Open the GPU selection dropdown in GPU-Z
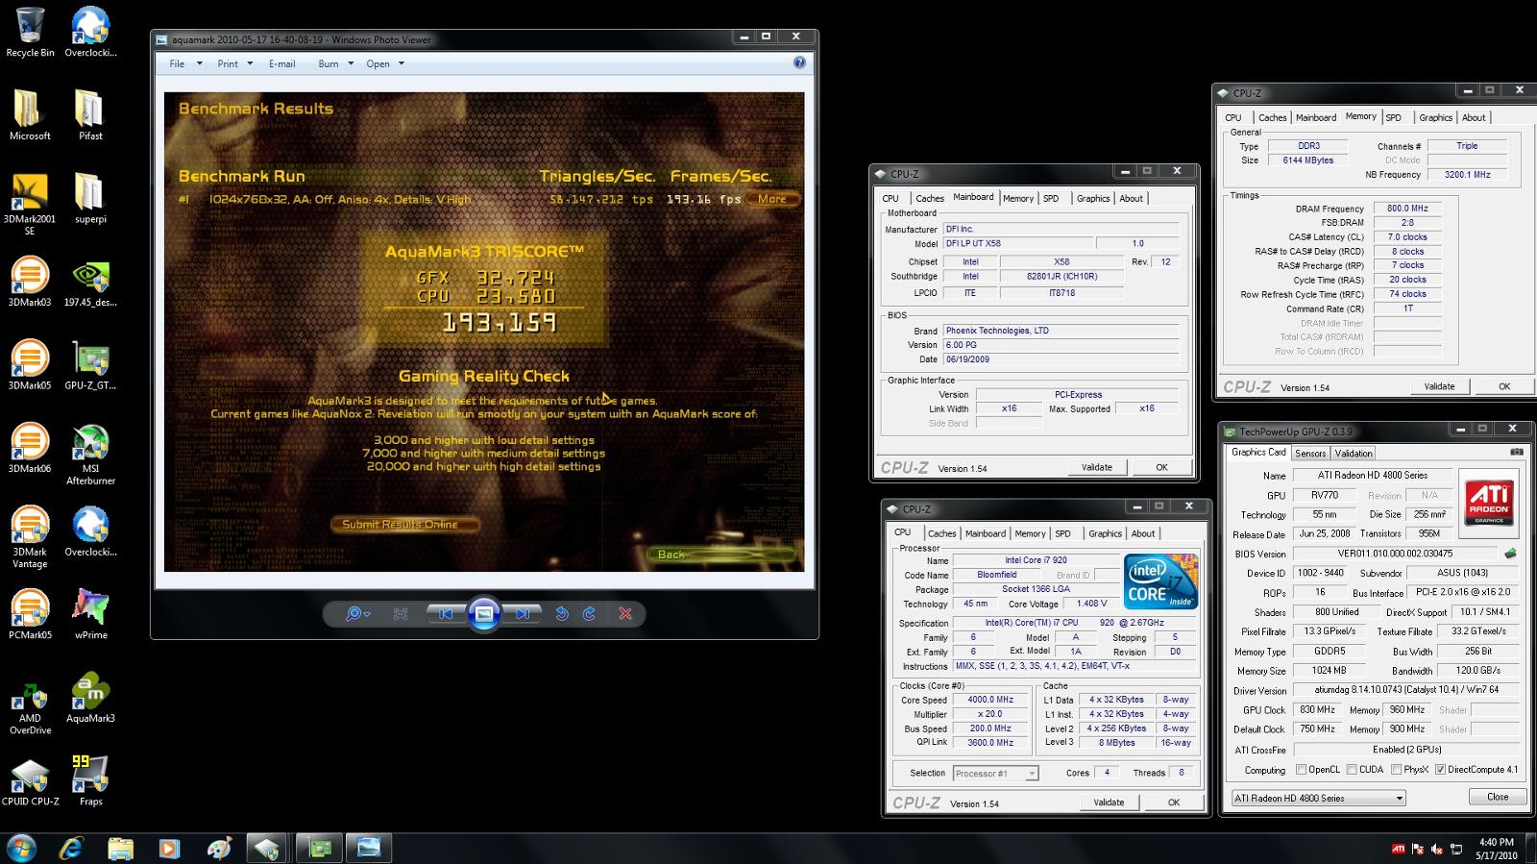 pos(1318,798)
